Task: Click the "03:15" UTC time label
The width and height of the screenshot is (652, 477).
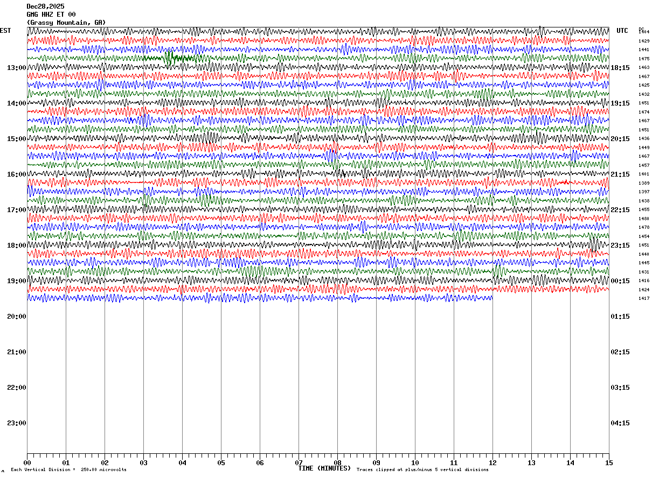Action: tap(620, 387)
